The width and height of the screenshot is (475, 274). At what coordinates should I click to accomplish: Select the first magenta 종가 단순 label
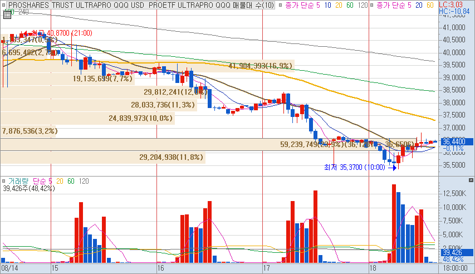(x=302, y=5)
